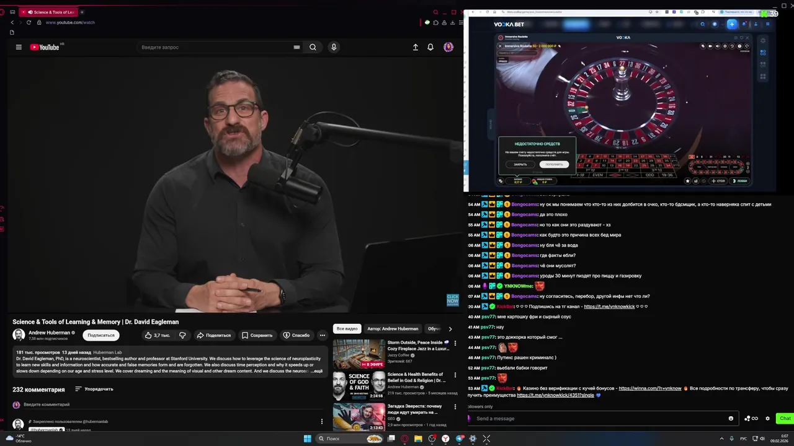Image resolution: width=794 pixels, height=446 pixels.
Task: Click the Подписаться subscribe button
Action: coord(101,335)
